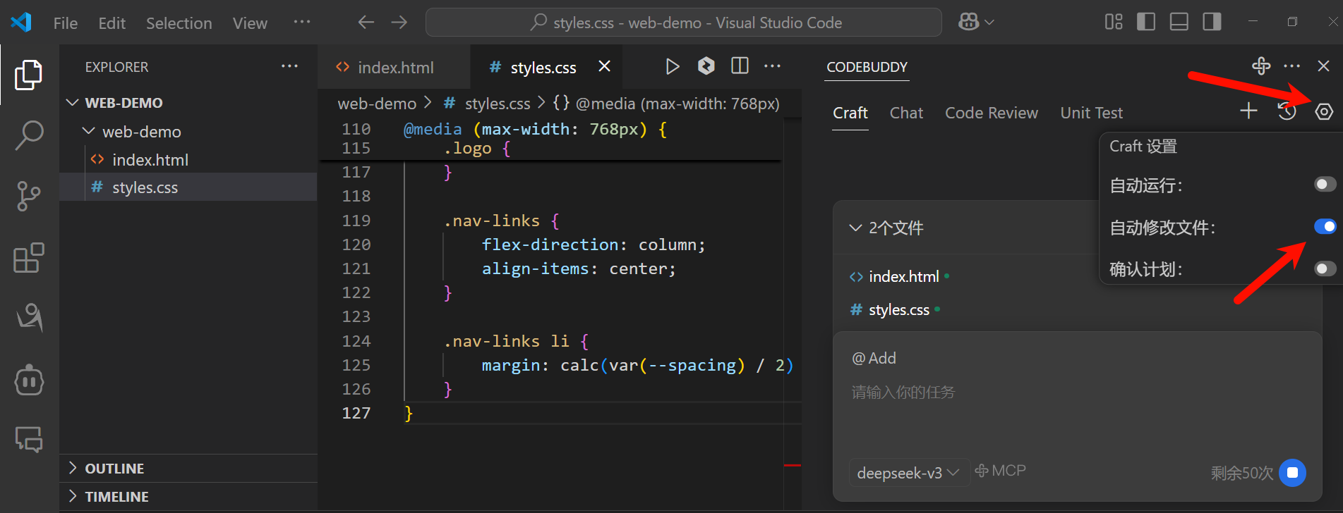This screenshot has width=1343, height=513.
Task: Split the editor to the right
Action: tap(740, 66)
